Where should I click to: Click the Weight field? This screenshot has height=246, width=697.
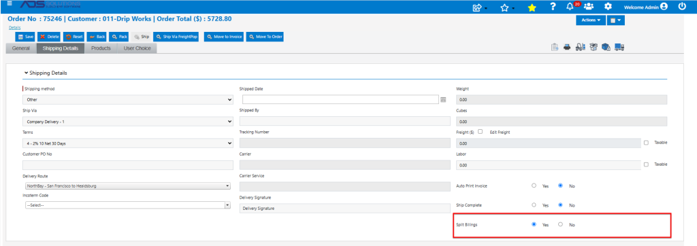[562, 99]
